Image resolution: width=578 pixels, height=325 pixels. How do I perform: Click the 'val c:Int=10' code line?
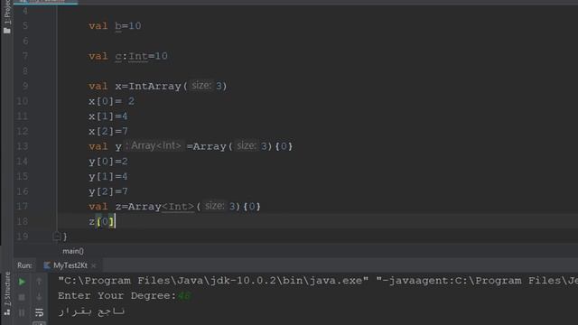[x=128, y=56]
